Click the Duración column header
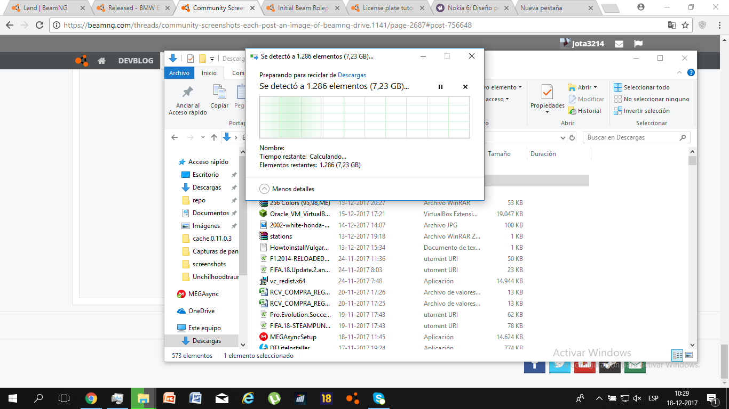The image size is (729, 409). [x=543, y=154]
